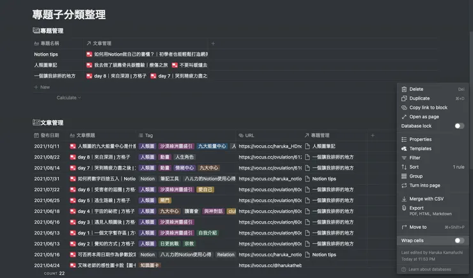Choose Export PDF, HTML, Markdown
Viewport: 473px width, 278px height.
[x=433, y=210]
